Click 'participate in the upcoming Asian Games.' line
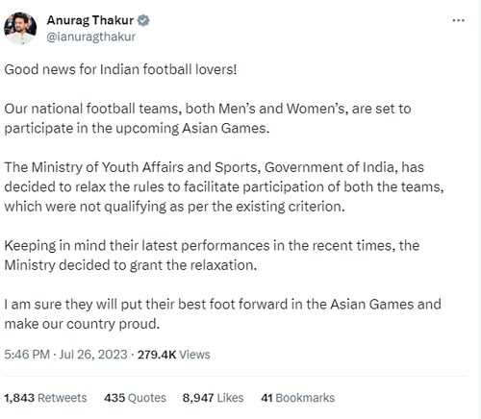481x419 pixels. click(x=137, y=128)
